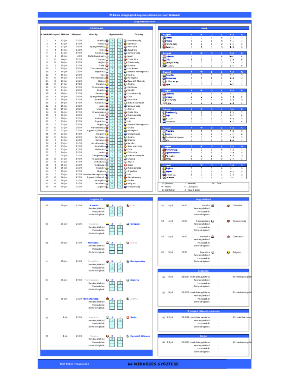The height and width of the screenshot is (382, 287).
Task: Click the Greece flag beside Görögország in match 52
Action: tap(127, 261)
